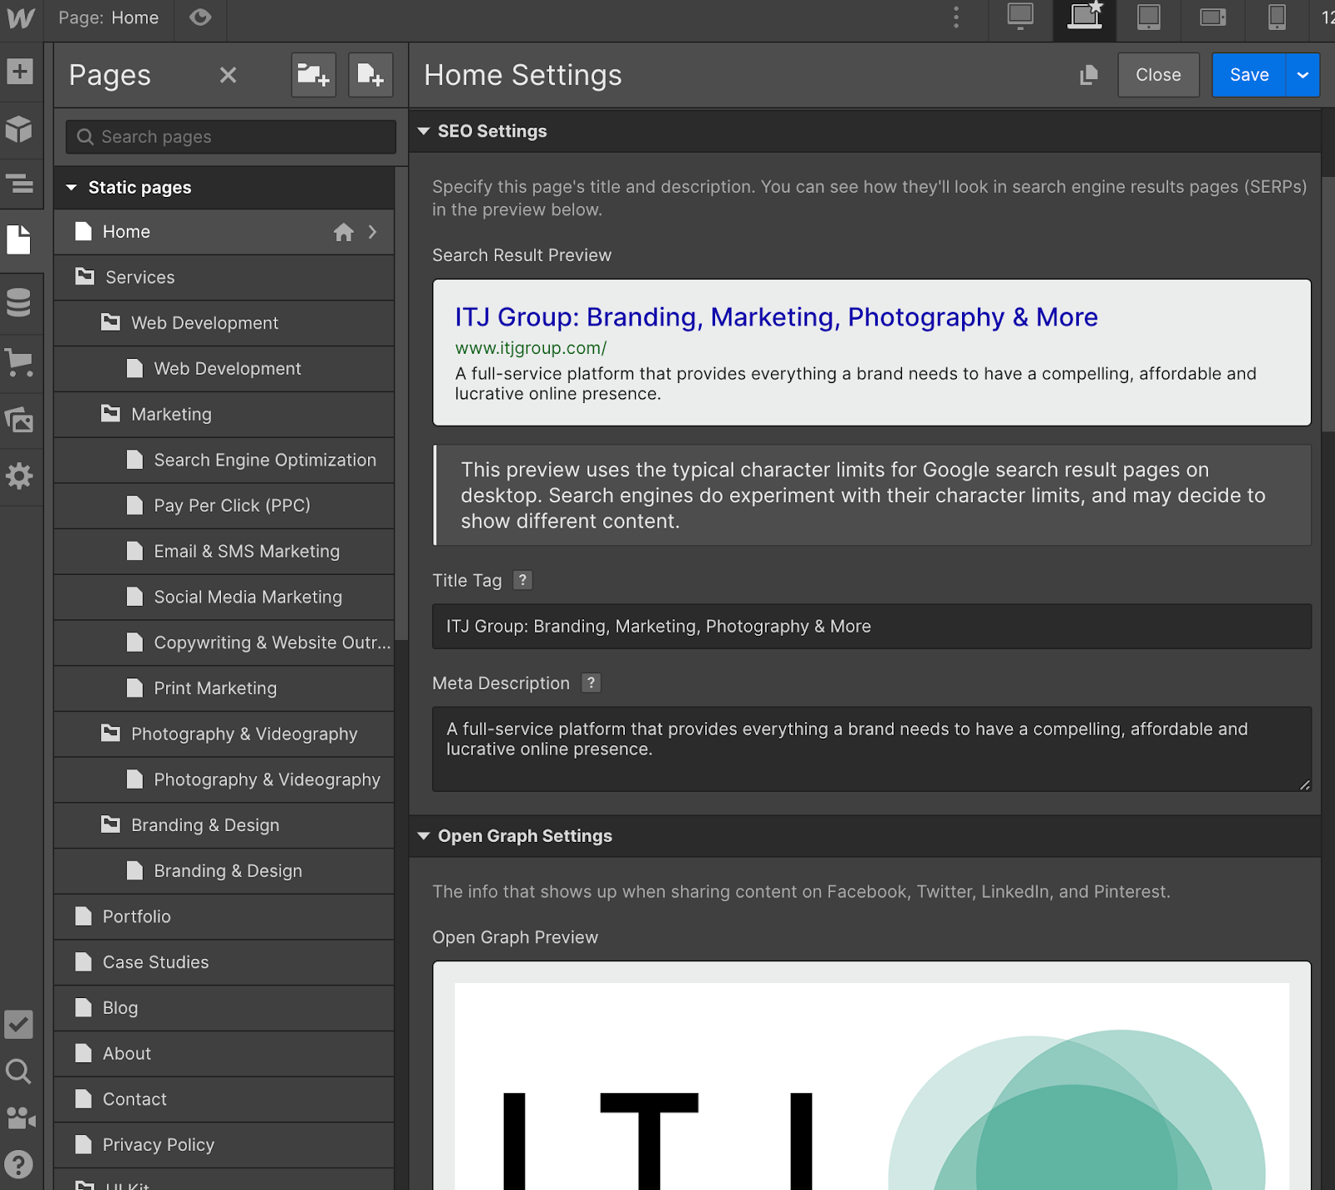Select the Pages document icon in sidebar
This screenshot has width=1335, height=1190.
[20, 240]
